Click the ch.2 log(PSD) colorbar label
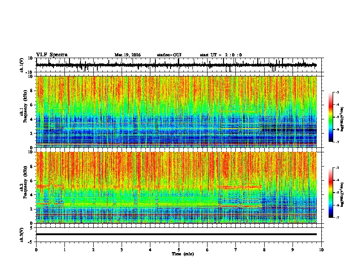Image resolution: width=362 pixels, height=280 pixels. [342, 194]
